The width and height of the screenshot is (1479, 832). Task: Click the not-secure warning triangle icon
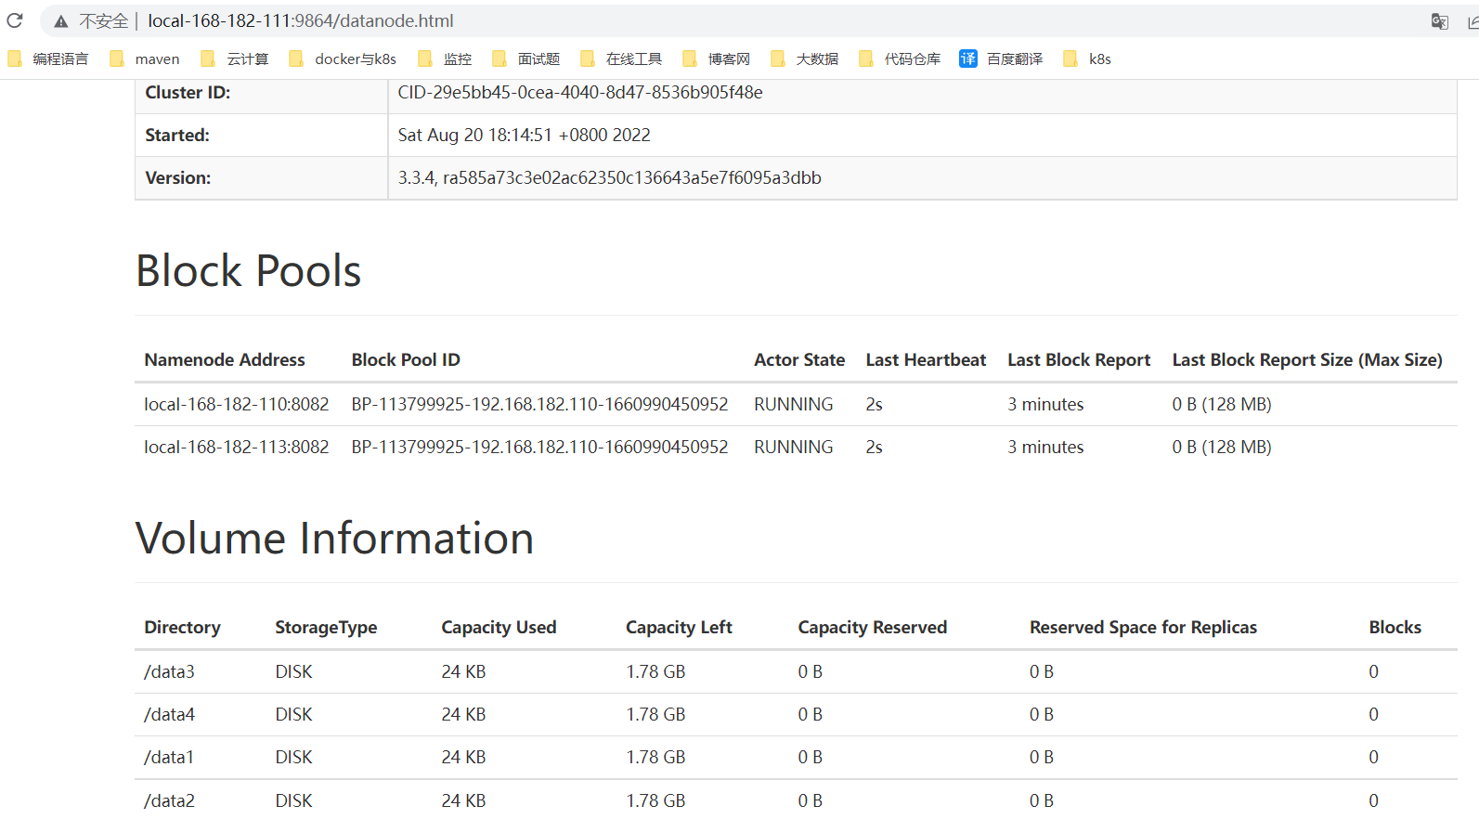61,21
